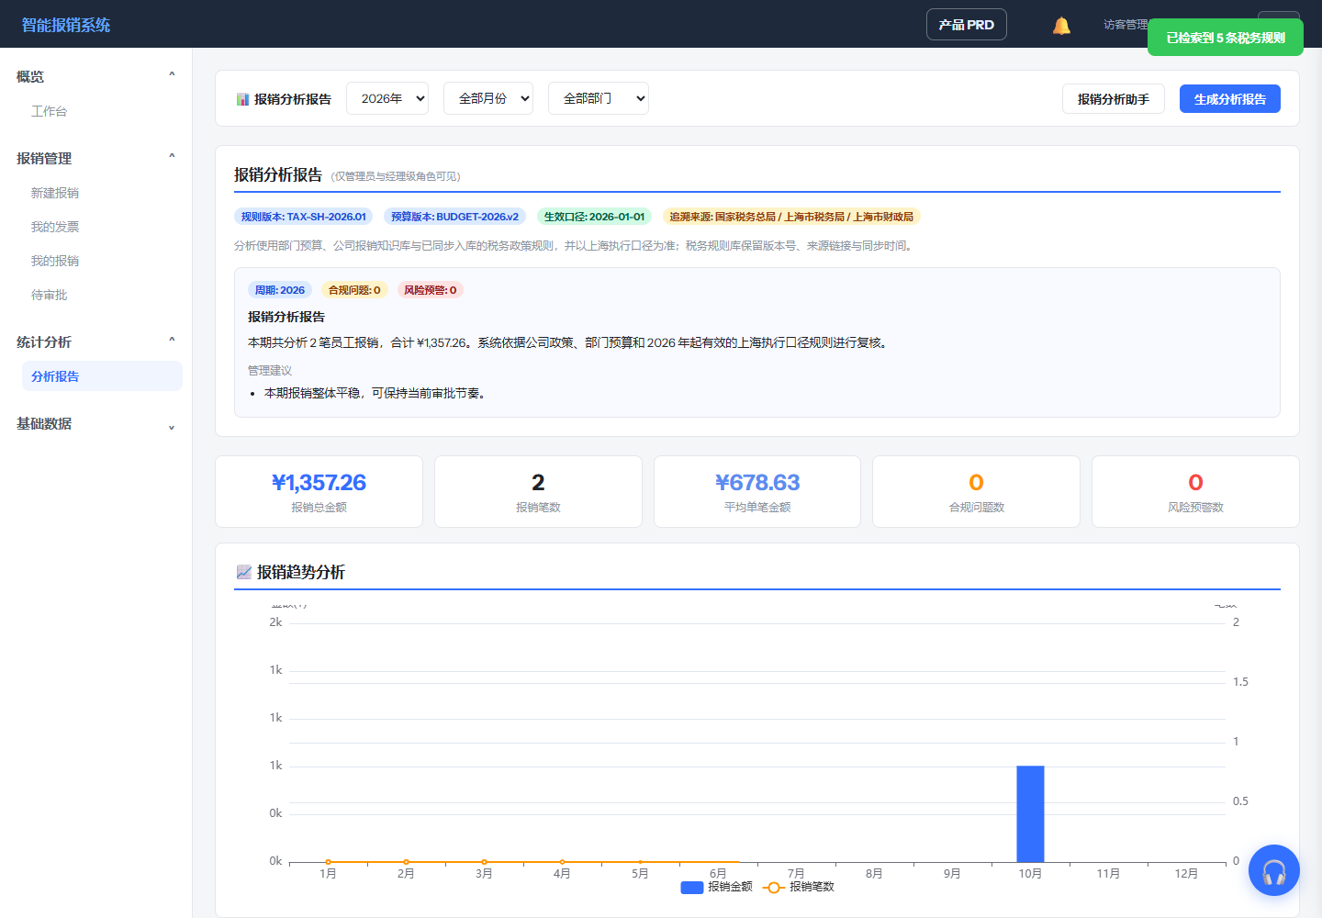Click the 仅管理员与经理级角色可见 note

pos(396,176)
